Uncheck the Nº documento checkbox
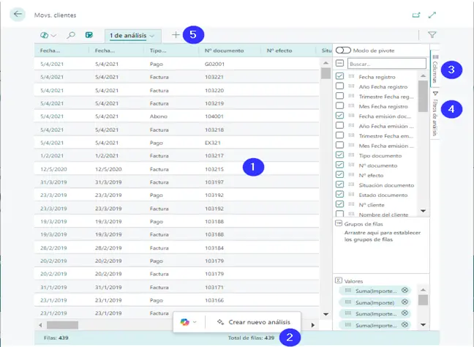474x347 pixels. [340, 165]
